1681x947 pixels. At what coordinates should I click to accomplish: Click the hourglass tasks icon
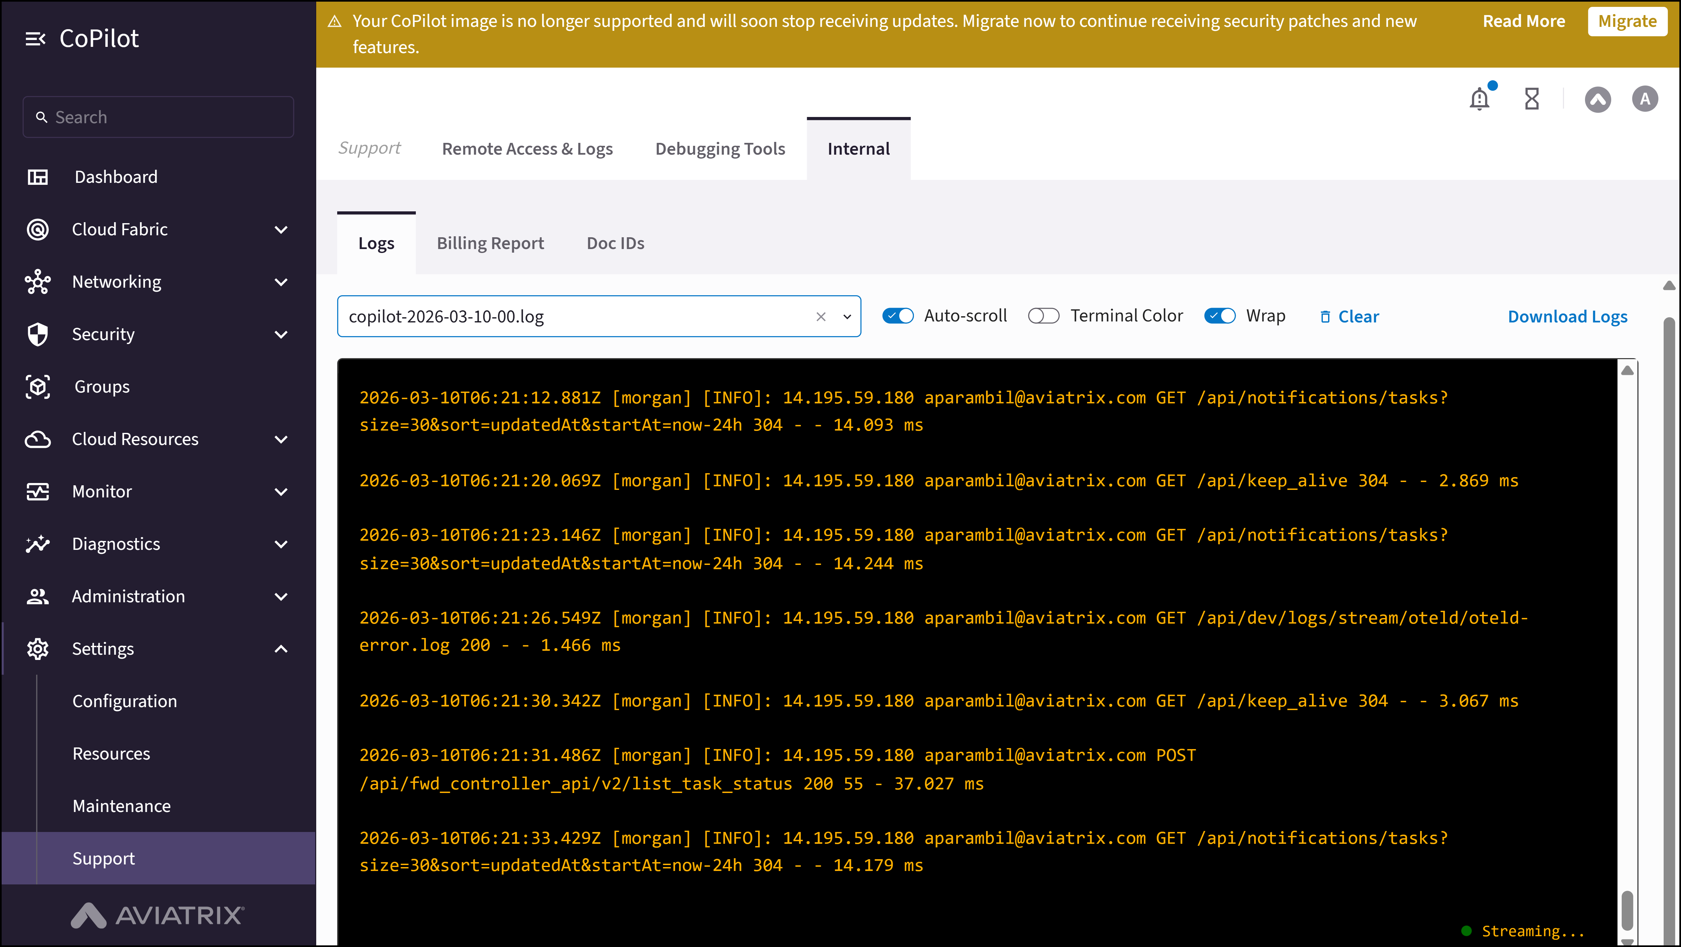pyautogui.click(x=1532, y=99)
